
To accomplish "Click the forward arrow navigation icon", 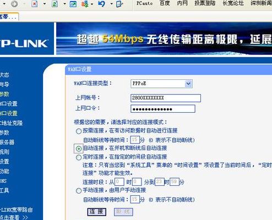I will point(14,4).
